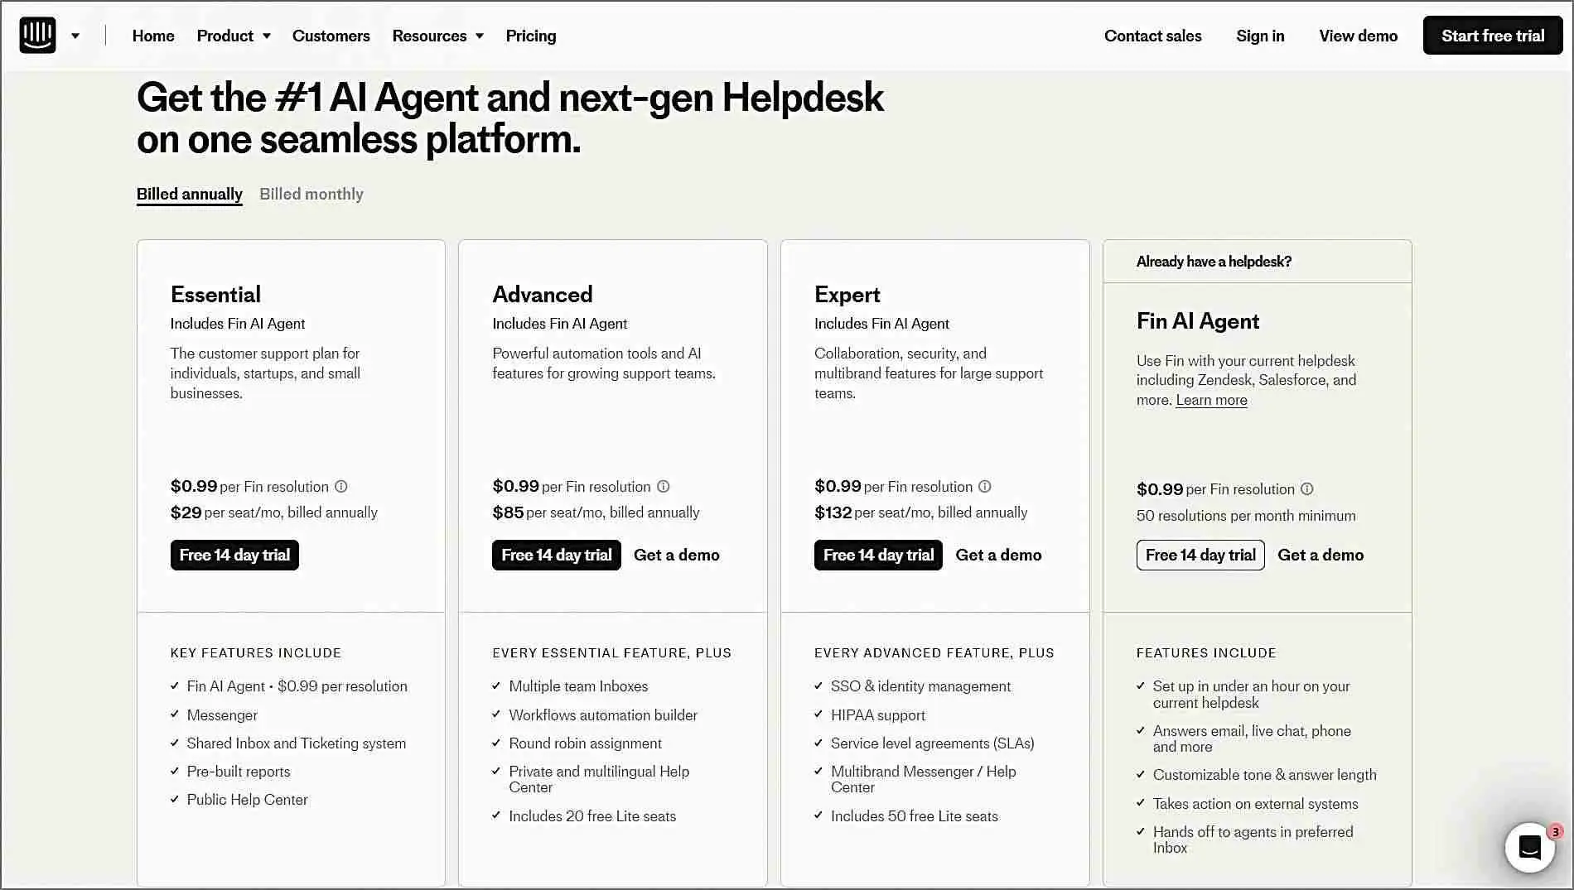The image size is (1574, 890).
Task: Open the info tooltip on Fin AI Agent pricing
Action: (1307, 488)
